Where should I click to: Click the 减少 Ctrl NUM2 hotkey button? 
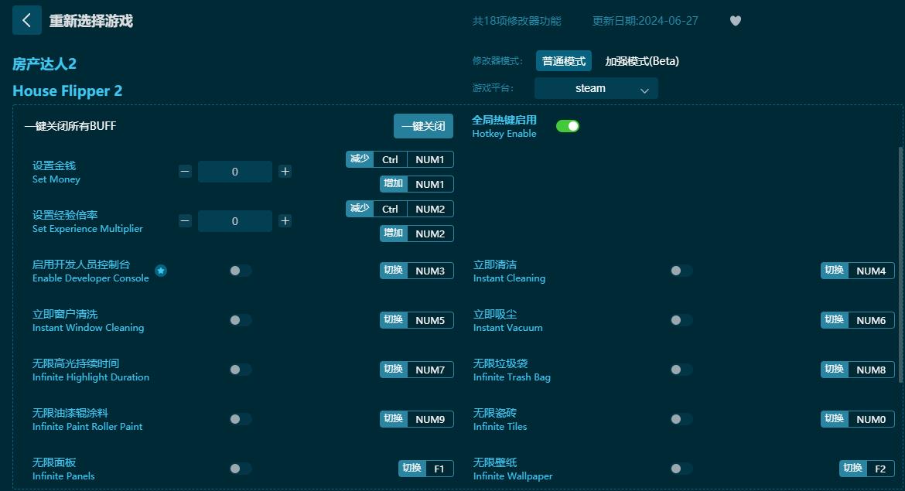399,209
